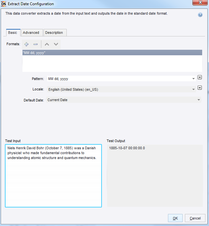Select the "MM dd, yyyy" format row
Image resolution: width=209 pixels, height=226 pixels.
112,53
